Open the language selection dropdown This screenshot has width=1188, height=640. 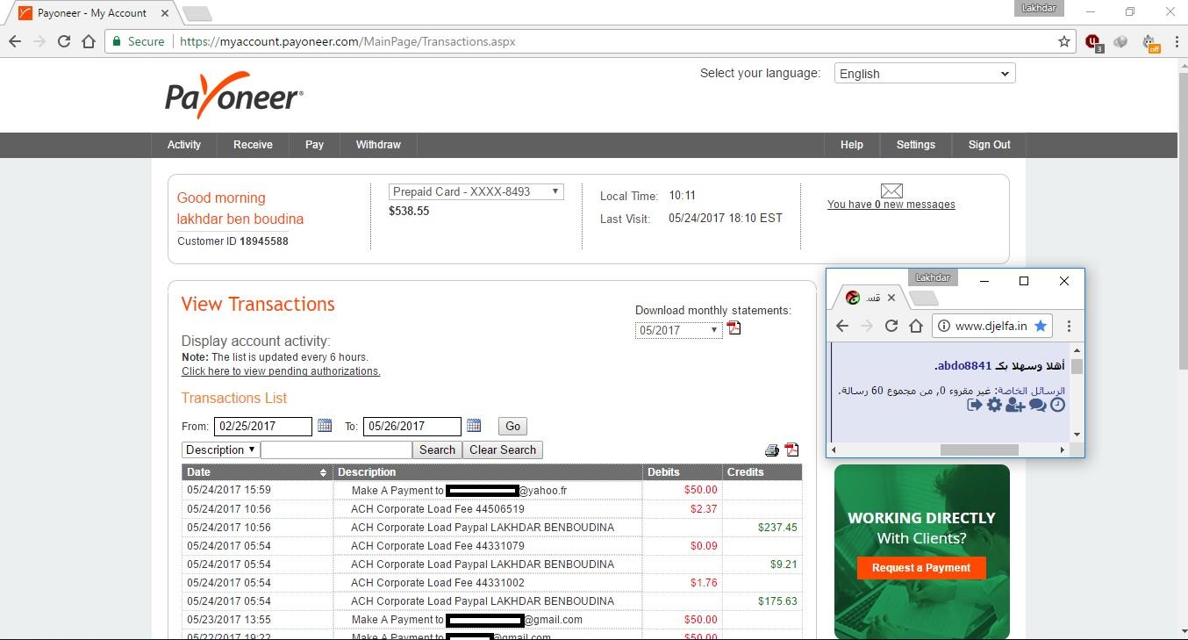point(925,74)
